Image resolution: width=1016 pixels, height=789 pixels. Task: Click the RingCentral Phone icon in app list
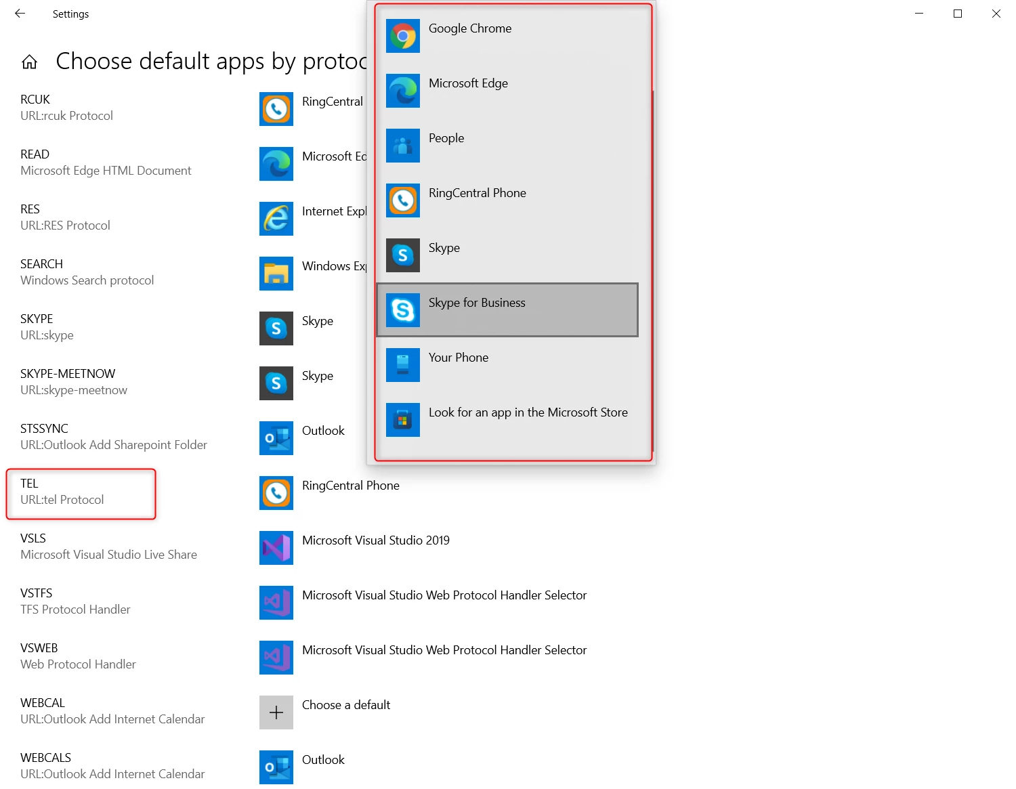(403, 200)
